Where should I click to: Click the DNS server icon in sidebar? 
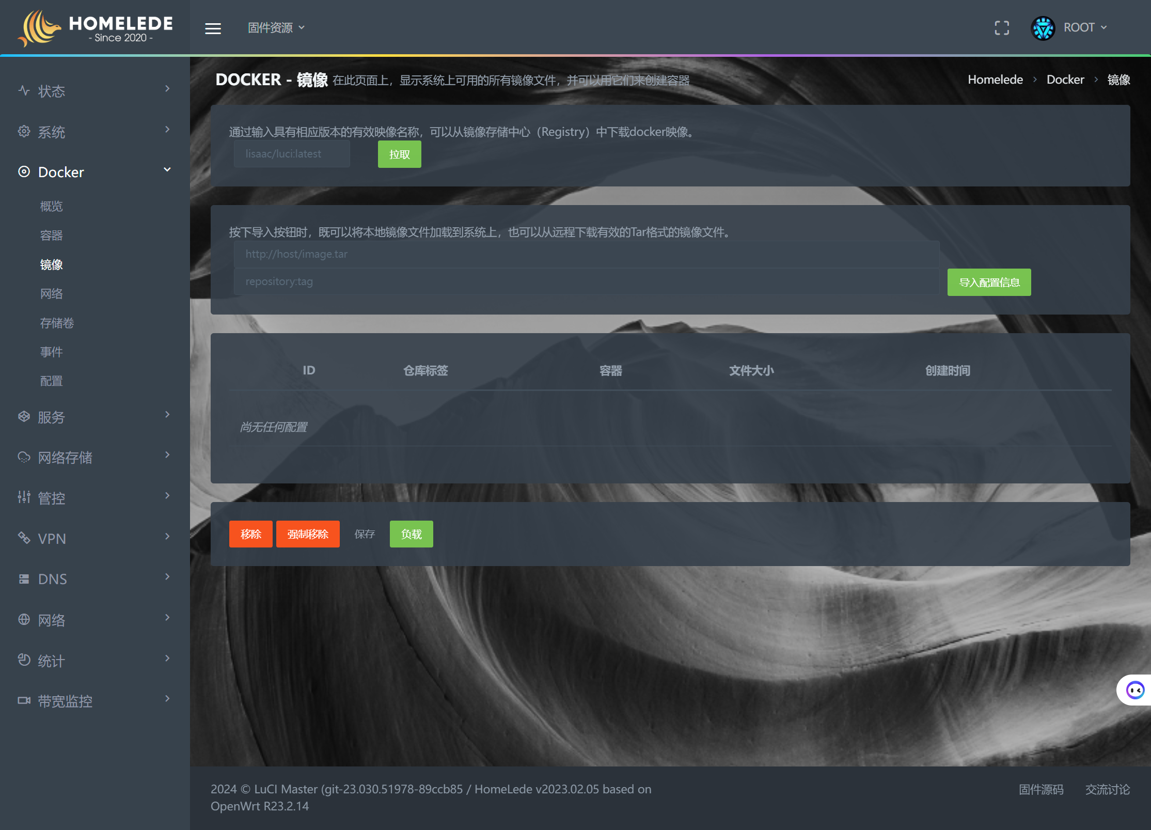pos(24,578)
